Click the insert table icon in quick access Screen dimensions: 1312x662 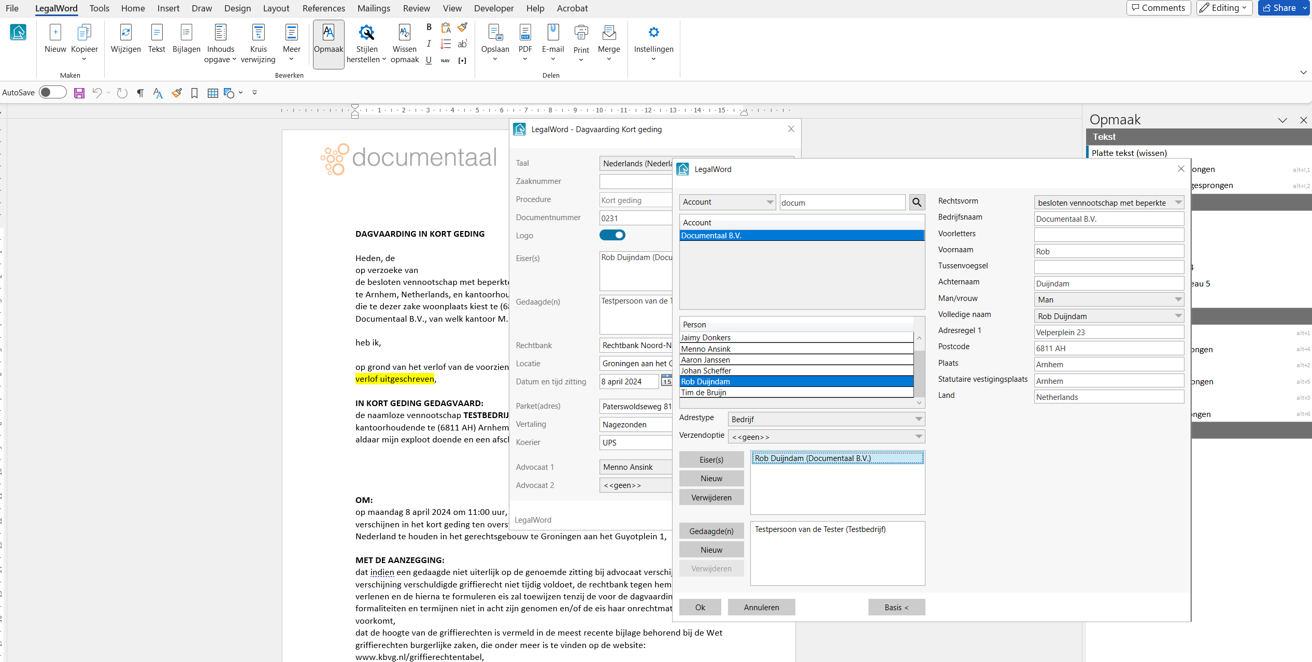212,93
